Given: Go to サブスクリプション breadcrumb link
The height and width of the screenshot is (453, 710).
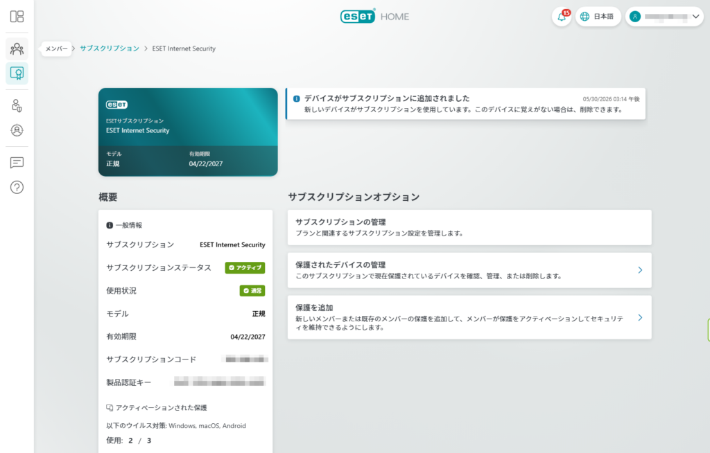Looking at the screenshot, I should tap(110, 48).
